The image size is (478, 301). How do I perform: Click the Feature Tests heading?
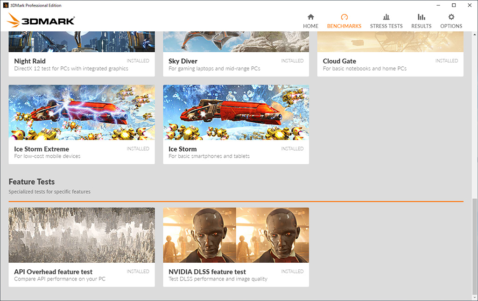(x=32, y=182)
